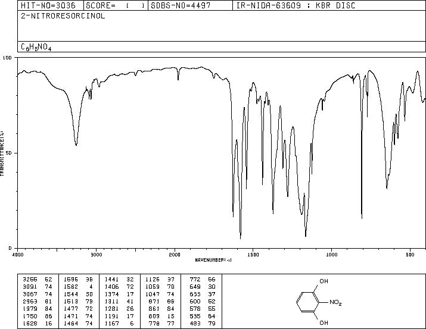This screenshot has height=329, width=426.
Task: Click the 500 wavenumber axis label
Action: tap(410, 255)
